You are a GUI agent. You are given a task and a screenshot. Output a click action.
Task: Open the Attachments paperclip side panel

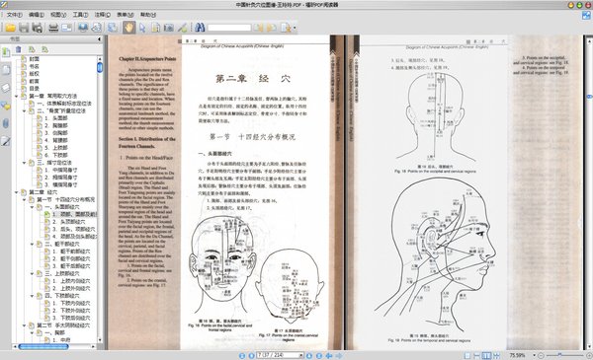coord(6,123)
